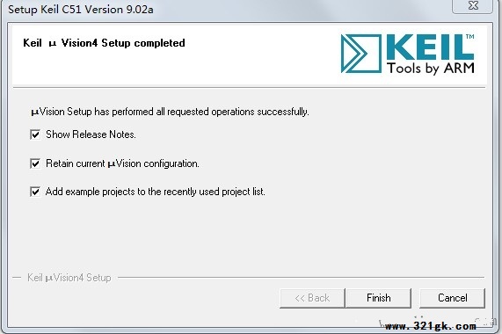Click the Retain current configuration label text

(x=122, y=163)
